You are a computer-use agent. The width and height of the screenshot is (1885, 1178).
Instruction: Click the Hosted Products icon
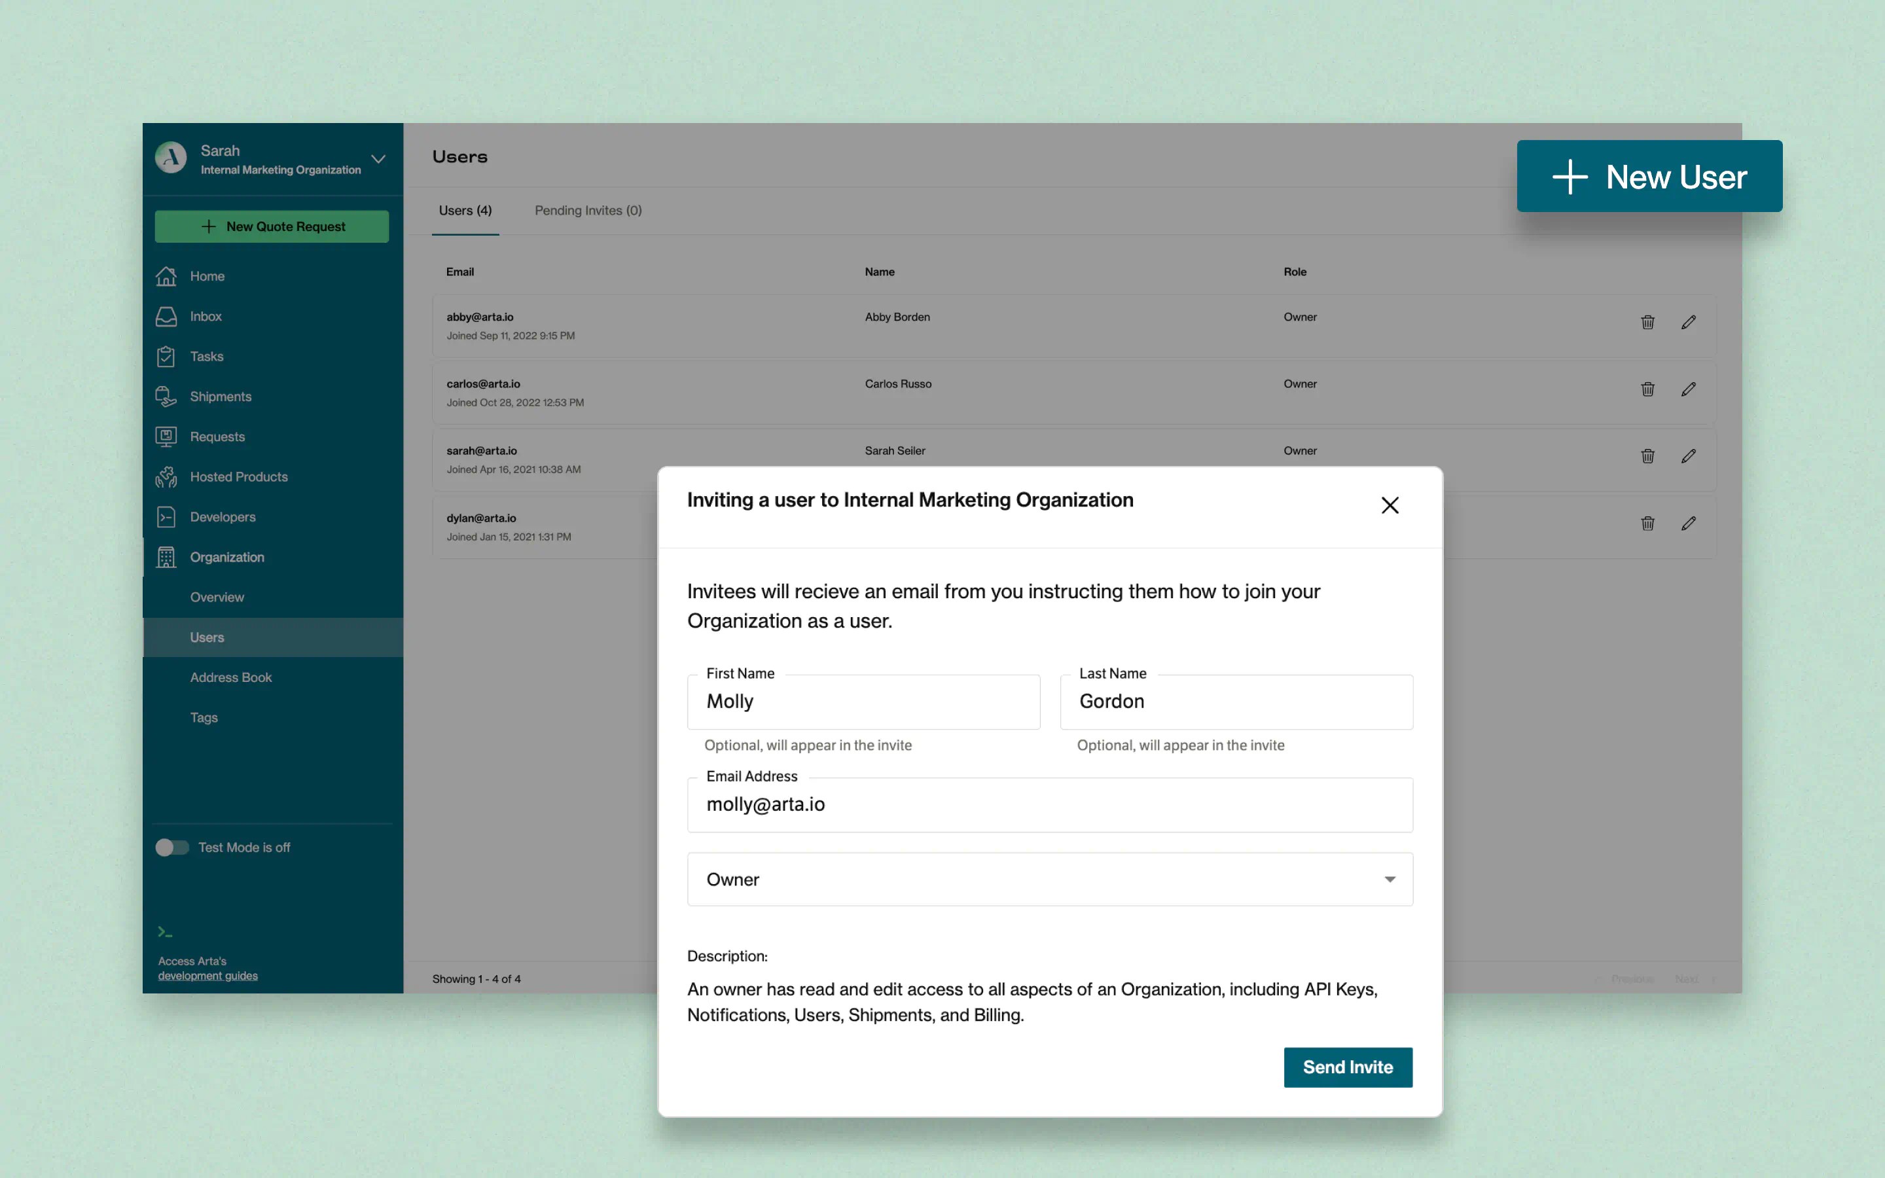coord(166,477)
